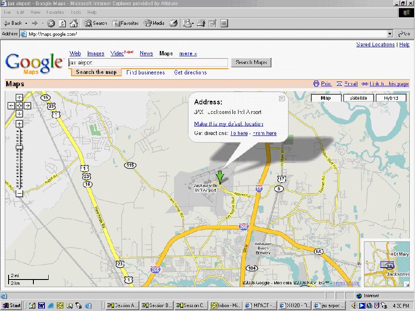The width and height of the screenshot is (415, 311).
Task: Collapse the overview map corner arrow
Action: pyautogui.click(x=407, y=284)
